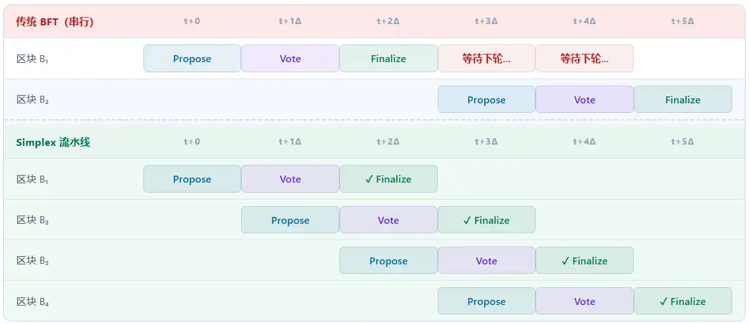The height and width of the screenshot is (324, 750).
Task: Select Propose block in Simplex B₄ row
Action: (487, 301)
